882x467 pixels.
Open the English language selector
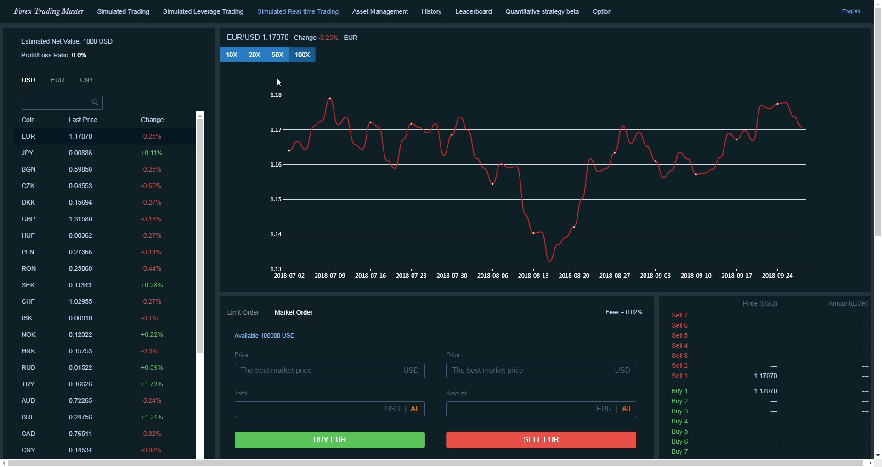click(850, 11)
